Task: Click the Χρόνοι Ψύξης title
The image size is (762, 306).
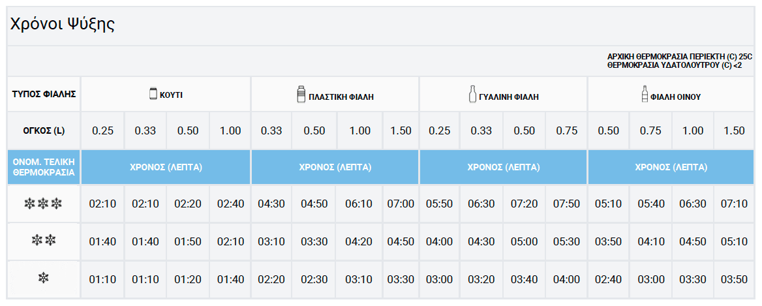Action: click(x=61, y=25)
